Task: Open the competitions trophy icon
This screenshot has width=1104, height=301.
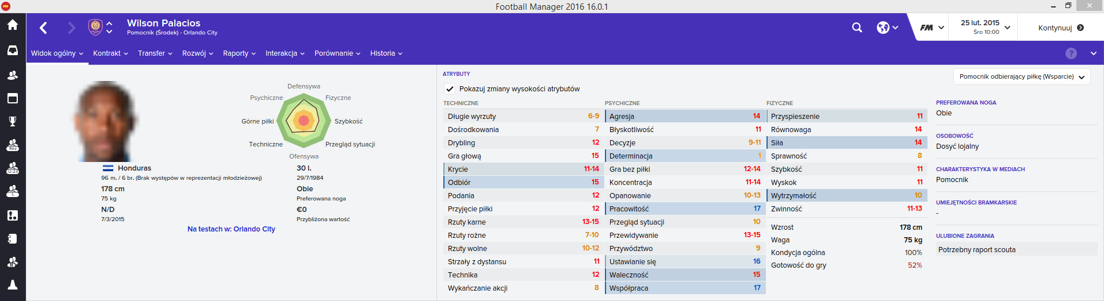Action: tap(13, 121)
